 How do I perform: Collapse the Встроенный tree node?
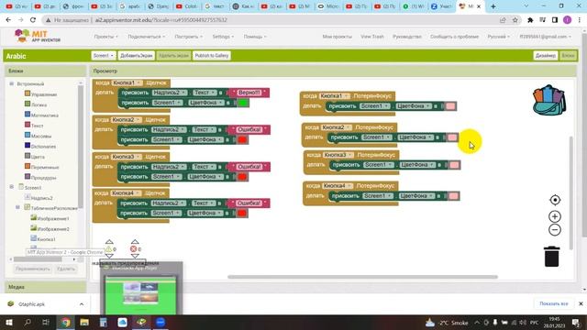tap(11, 83)
